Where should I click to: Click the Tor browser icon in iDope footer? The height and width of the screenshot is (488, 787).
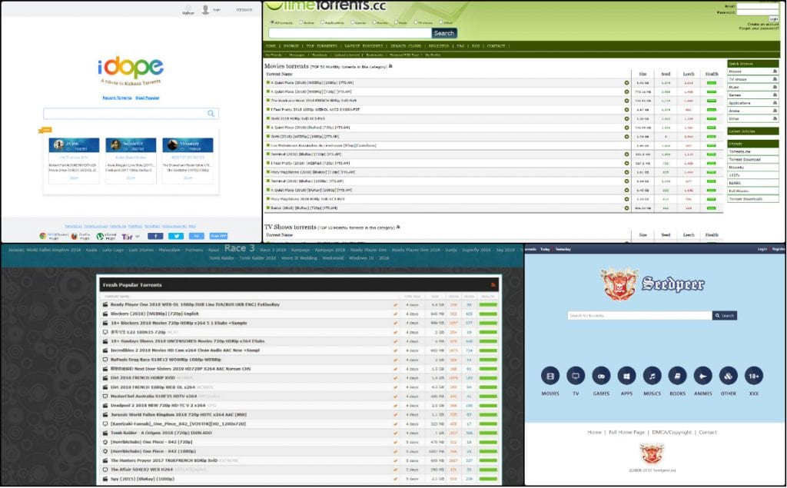pos(128,235)
